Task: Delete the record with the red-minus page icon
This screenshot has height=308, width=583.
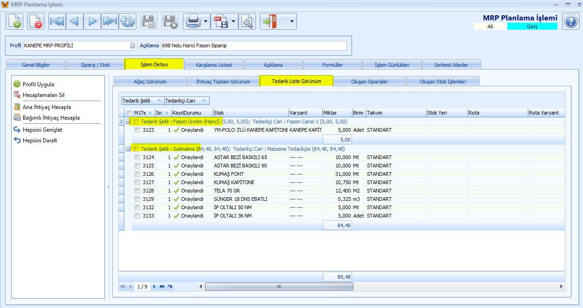Action: click(x=36, y=21)
